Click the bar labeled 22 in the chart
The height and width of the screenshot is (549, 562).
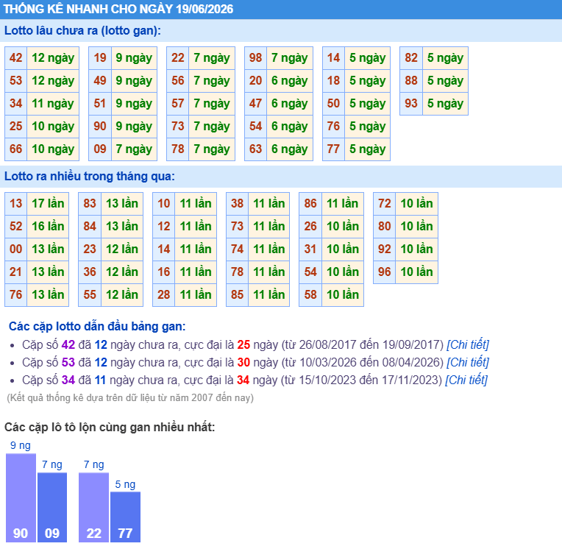(94, 507)
